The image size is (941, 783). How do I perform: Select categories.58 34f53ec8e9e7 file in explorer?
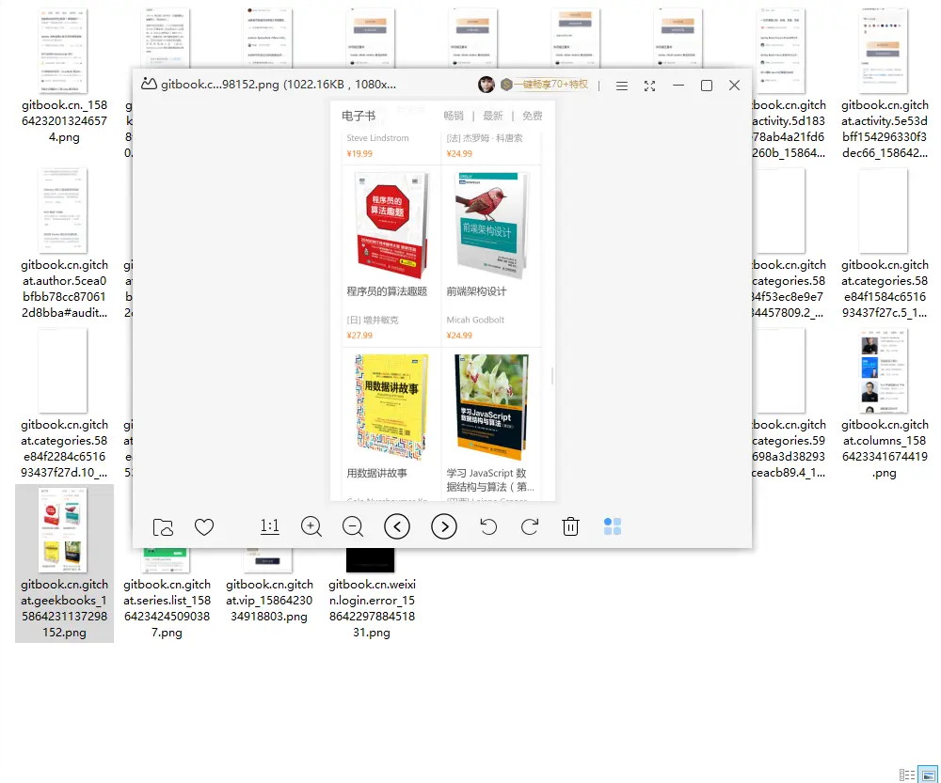(789, 289)
